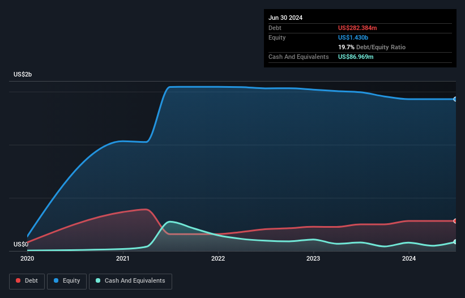
Task: Toggle the Debt series legend button
Action: pos(27,281)
